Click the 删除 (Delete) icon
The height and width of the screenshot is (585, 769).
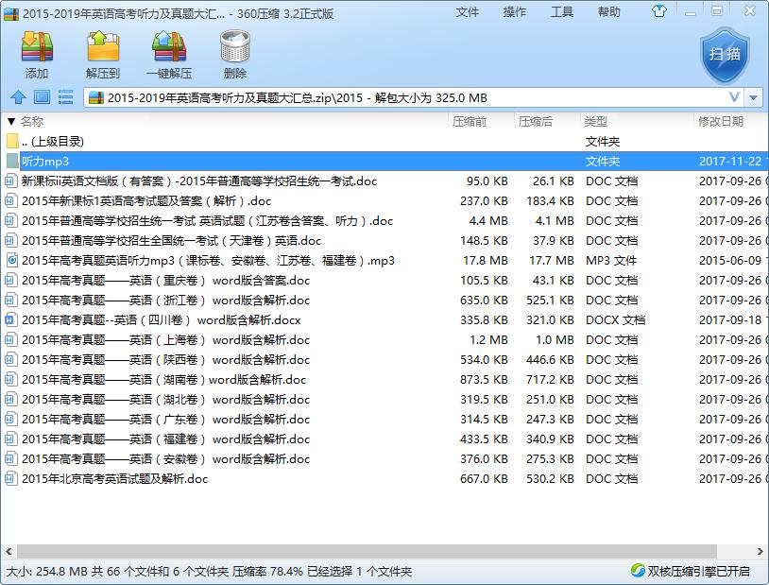(x=232, y=54)
